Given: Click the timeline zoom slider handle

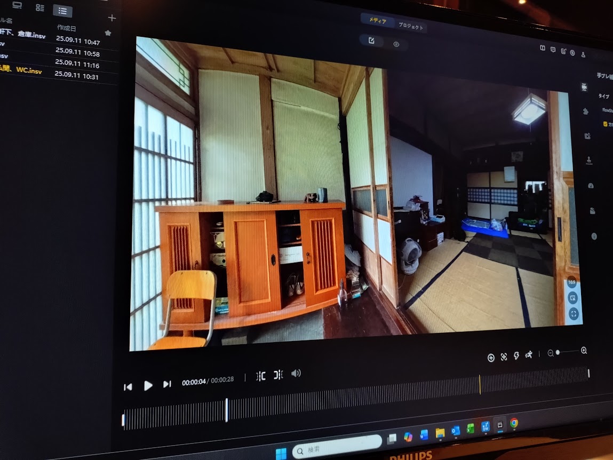Looking at the screenshot, I should point(558,353).
